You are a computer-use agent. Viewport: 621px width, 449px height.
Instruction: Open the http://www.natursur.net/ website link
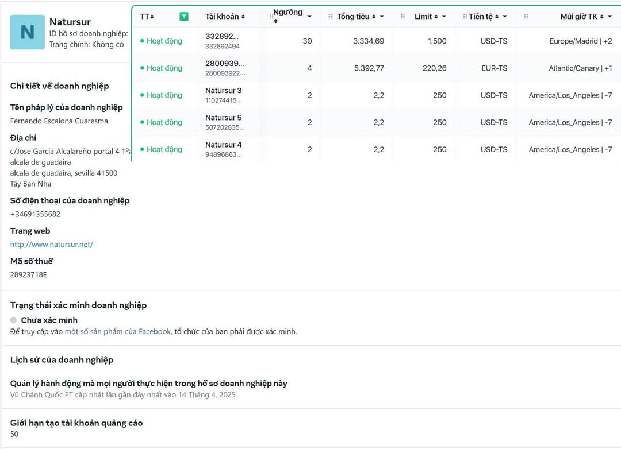[x=52, y=245]
